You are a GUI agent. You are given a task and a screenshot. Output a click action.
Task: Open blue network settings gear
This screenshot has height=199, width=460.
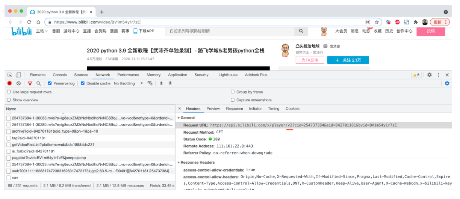point(447,83)
